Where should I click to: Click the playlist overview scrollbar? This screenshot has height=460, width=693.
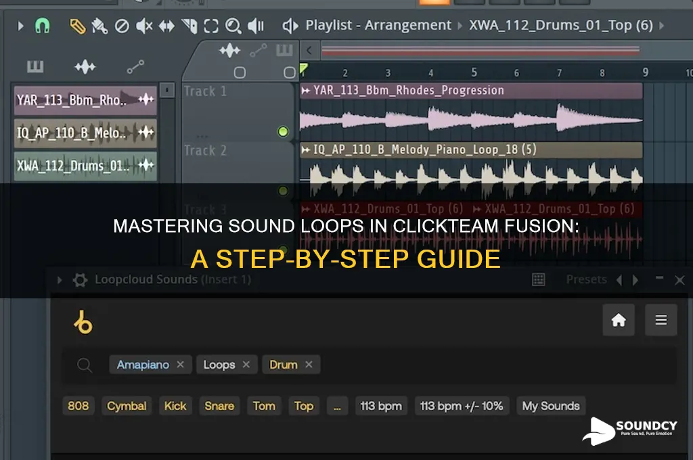[x=480, y=50]
